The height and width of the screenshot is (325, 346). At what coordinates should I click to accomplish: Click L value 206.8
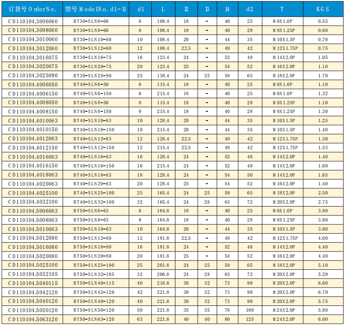[163, 274]
